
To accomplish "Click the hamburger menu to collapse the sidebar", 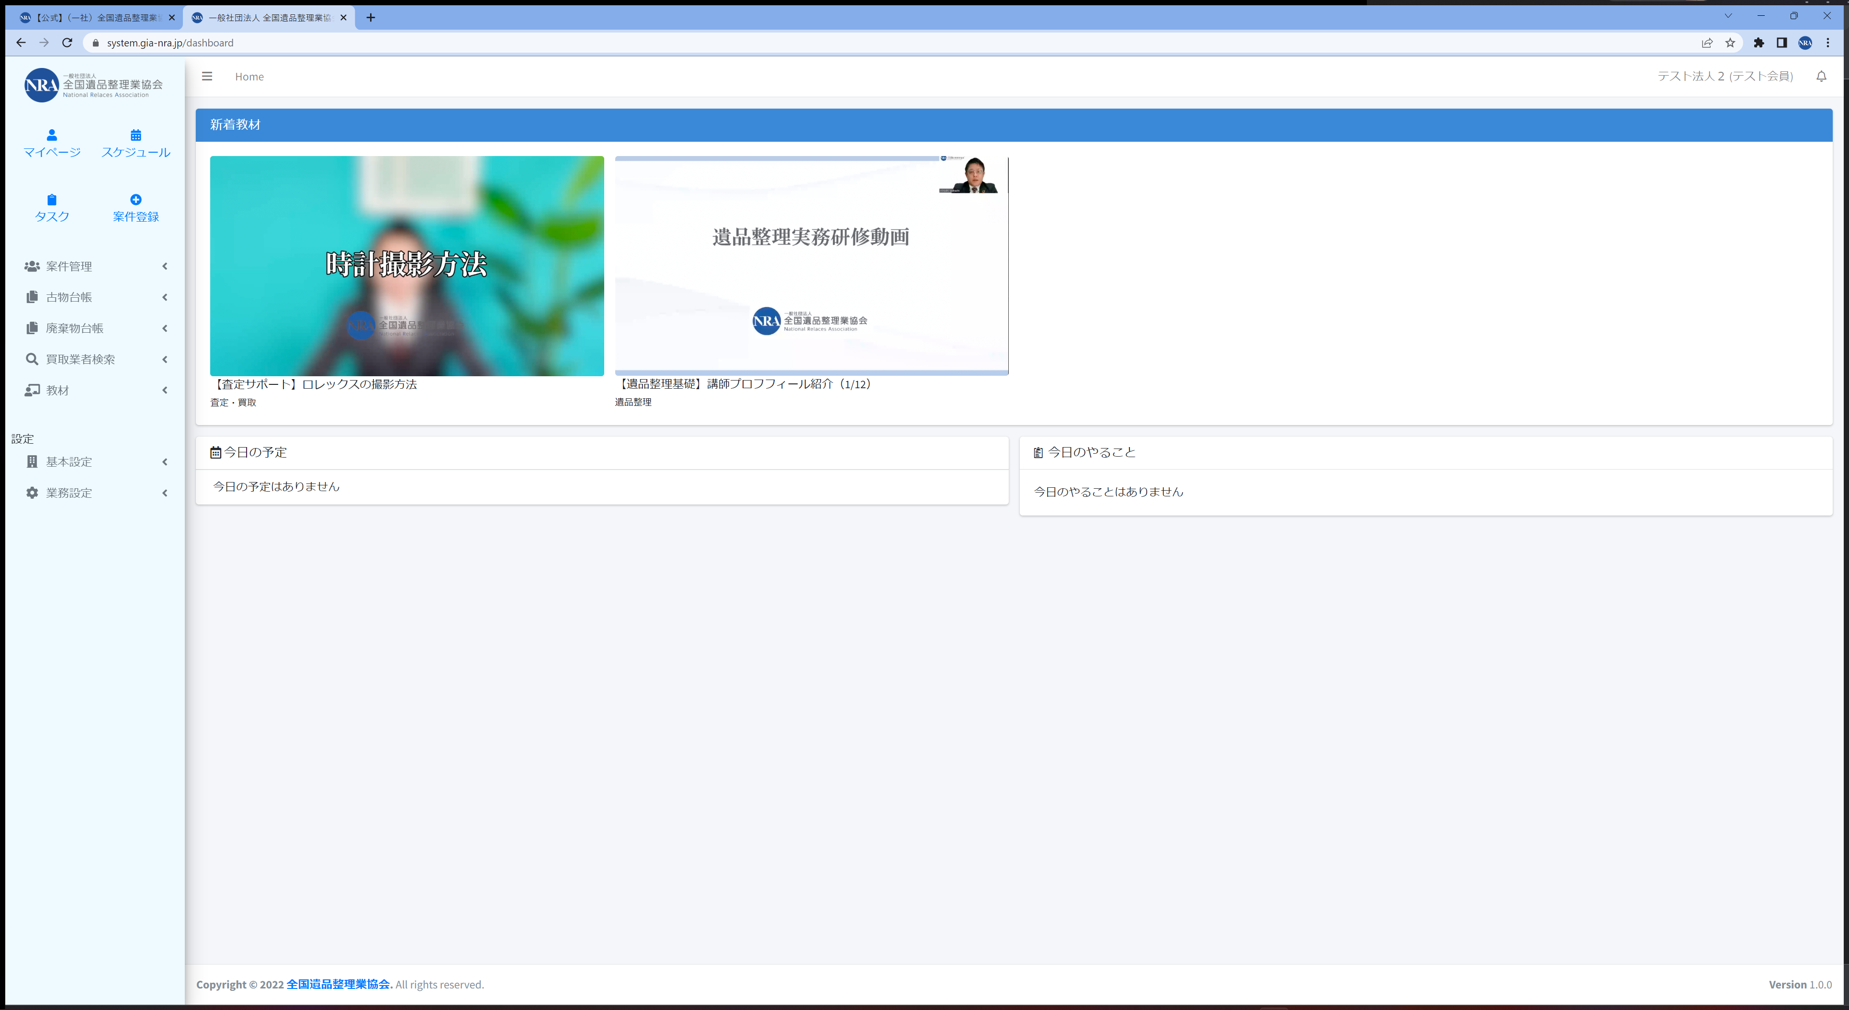I will (207, 76).
